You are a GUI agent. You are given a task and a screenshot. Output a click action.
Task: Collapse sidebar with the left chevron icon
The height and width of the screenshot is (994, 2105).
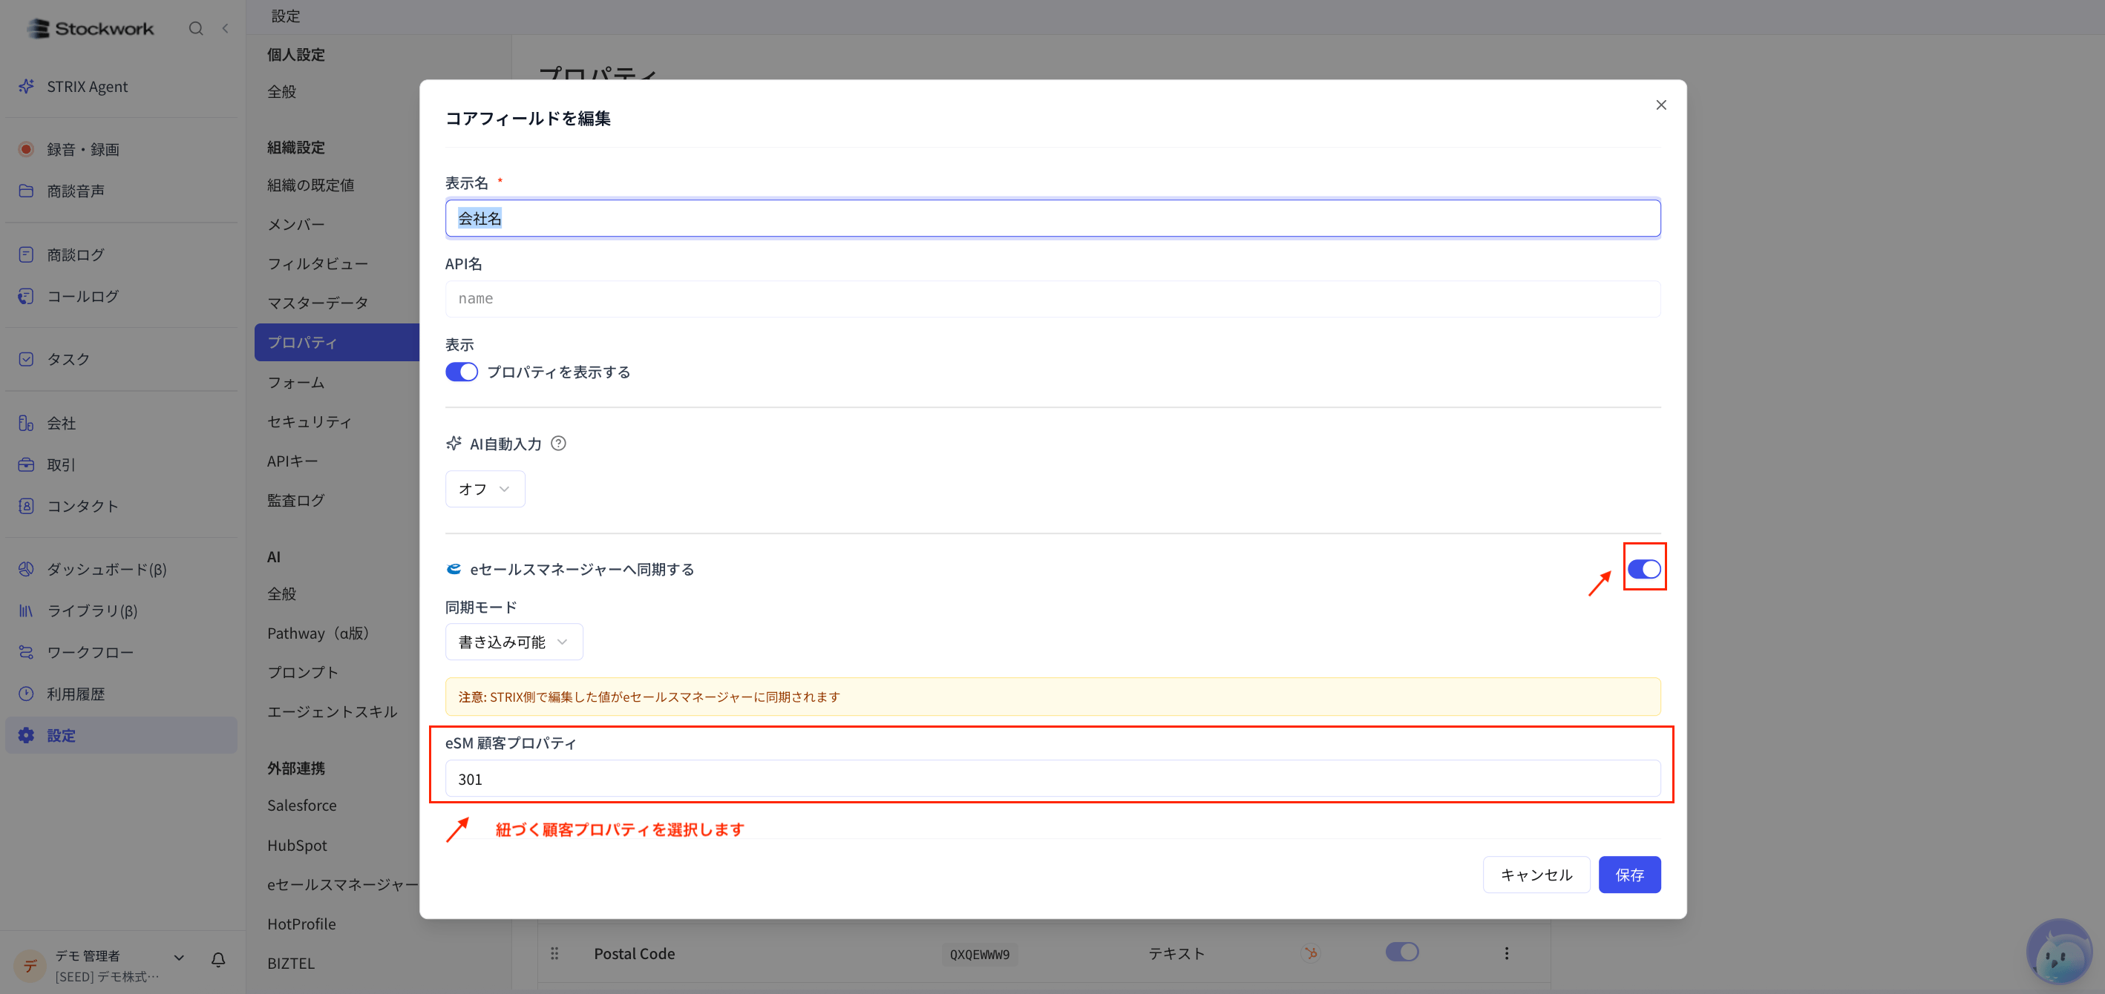(x=226, y=29)
